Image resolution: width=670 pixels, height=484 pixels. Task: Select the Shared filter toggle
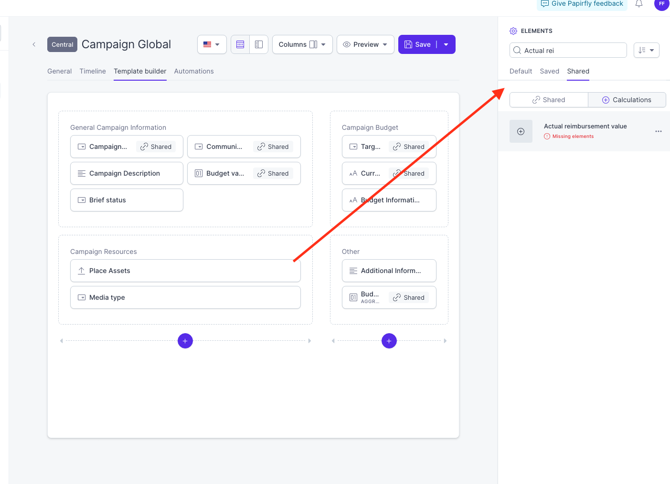tap(549, 100)
